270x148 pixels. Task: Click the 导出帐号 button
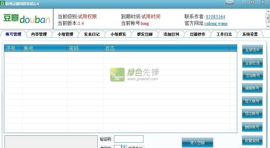point(252,113)
